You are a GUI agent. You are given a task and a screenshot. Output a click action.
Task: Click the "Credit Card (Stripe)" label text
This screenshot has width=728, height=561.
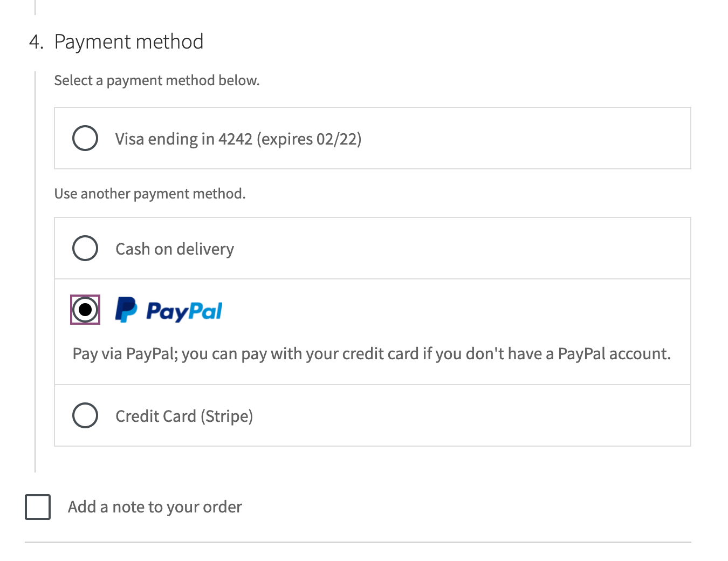(184, 416)
